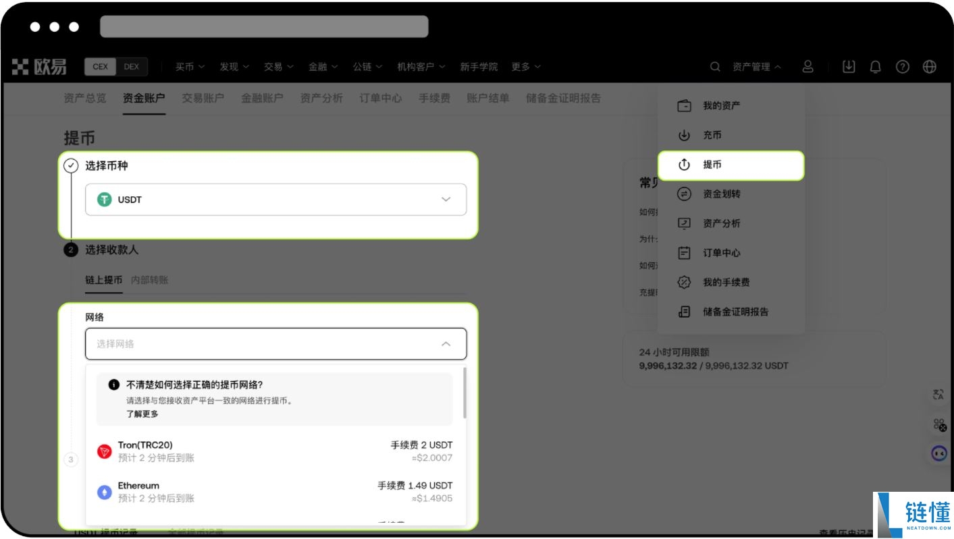Expand the 发现 menu
Viewport: 954px width, 539px height.
(x=234, y=67)
